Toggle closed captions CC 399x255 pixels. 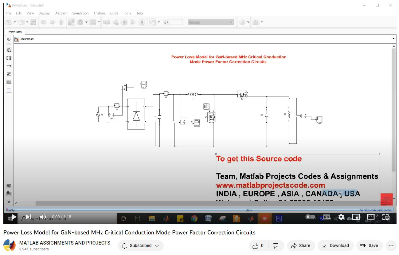coord(326,217)
